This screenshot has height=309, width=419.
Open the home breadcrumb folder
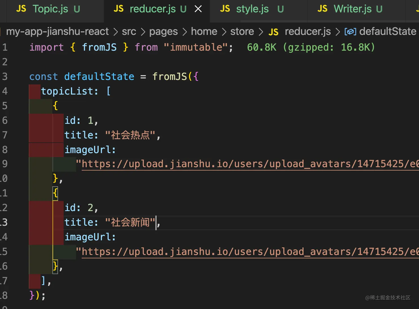pos(204,31)
